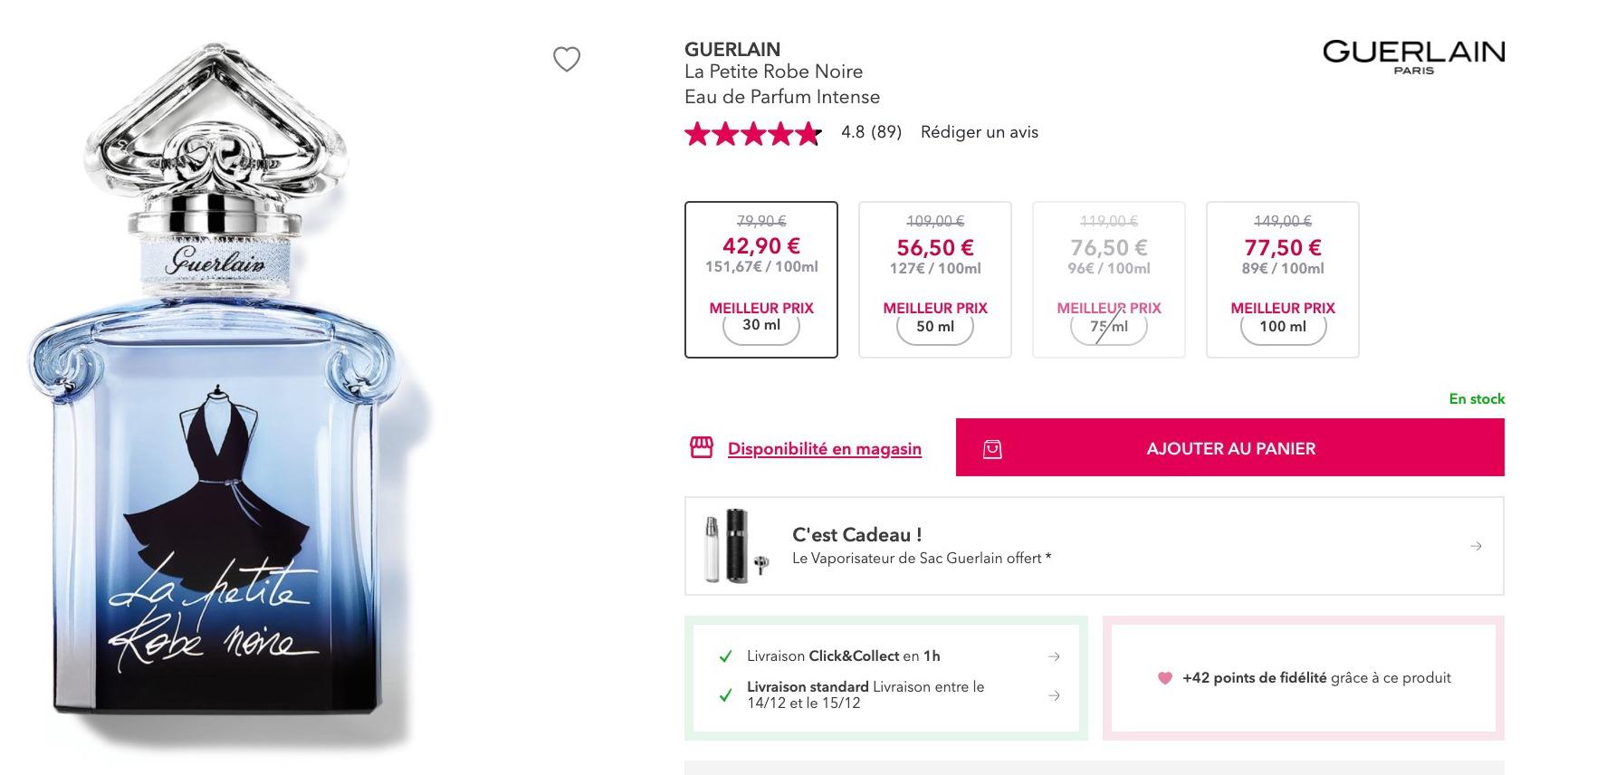Expand the Livraison standard details arrow
This screenshot has width=1597, height=775.
(1054, 695)
